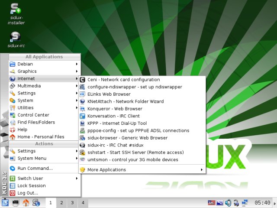Image resolution: width=277 pixels, height=208 pixels.
Task: Open the terminal icon in the panel
Action: point(16,202)
